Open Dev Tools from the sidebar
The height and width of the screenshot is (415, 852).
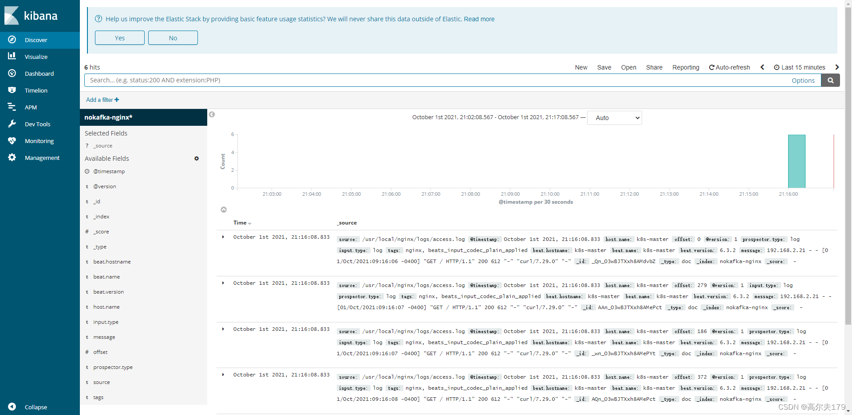[x=38, y=124]
